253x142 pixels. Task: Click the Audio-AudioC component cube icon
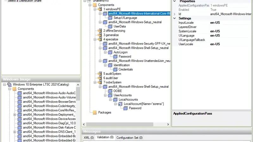[20, 93]
